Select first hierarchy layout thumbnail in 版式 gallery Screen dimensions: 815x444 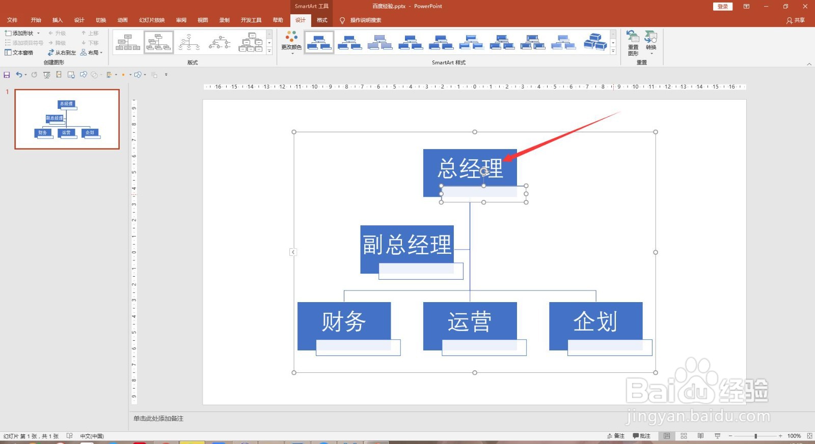click(x=128, y=42)
